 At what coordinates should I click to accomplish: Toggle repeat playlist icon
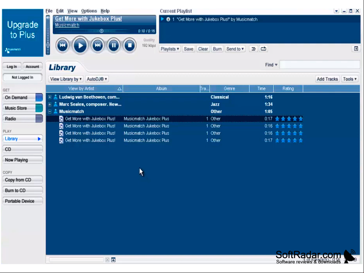click(x=264, y=49)
